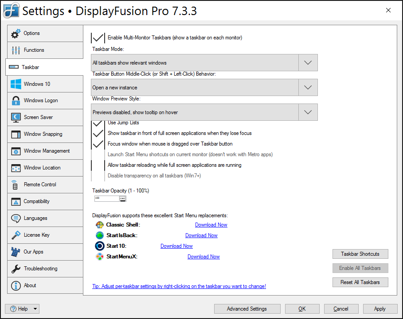This screenshot has width=403, height=319.
Task: Click the Taskbar Opacity value field
Action: point(106,199)
